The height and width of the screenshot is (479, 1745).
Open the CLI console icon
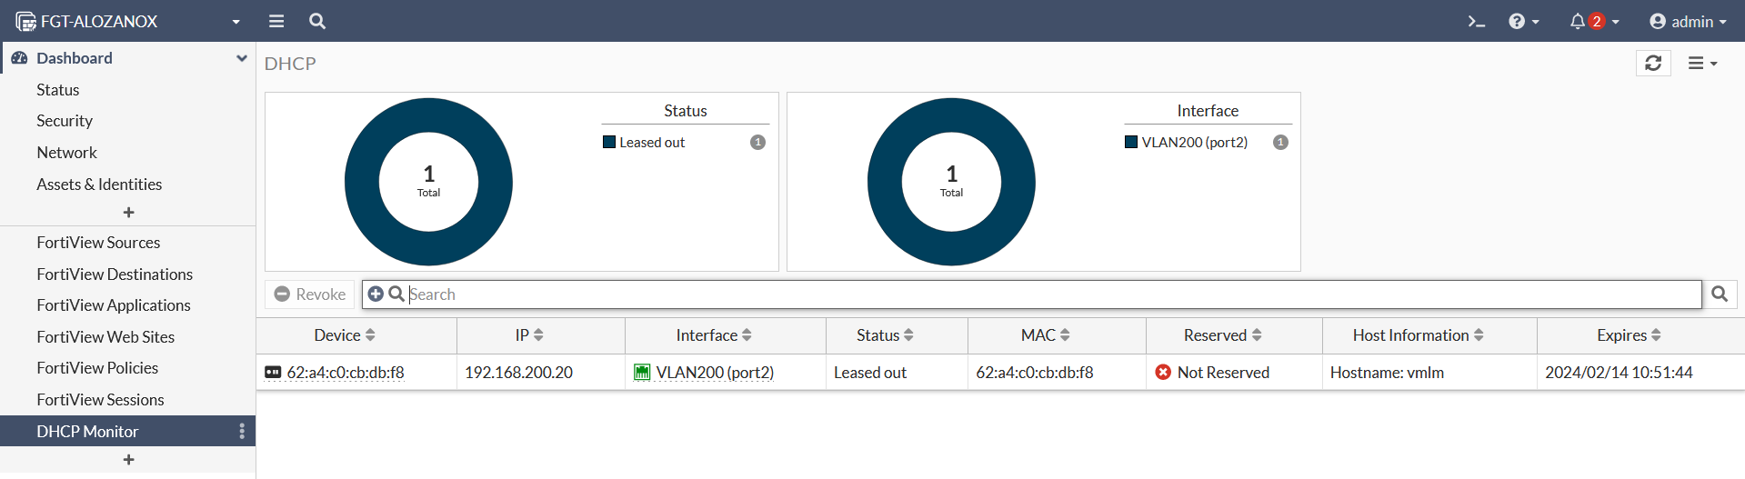[x=1476, y=21]
